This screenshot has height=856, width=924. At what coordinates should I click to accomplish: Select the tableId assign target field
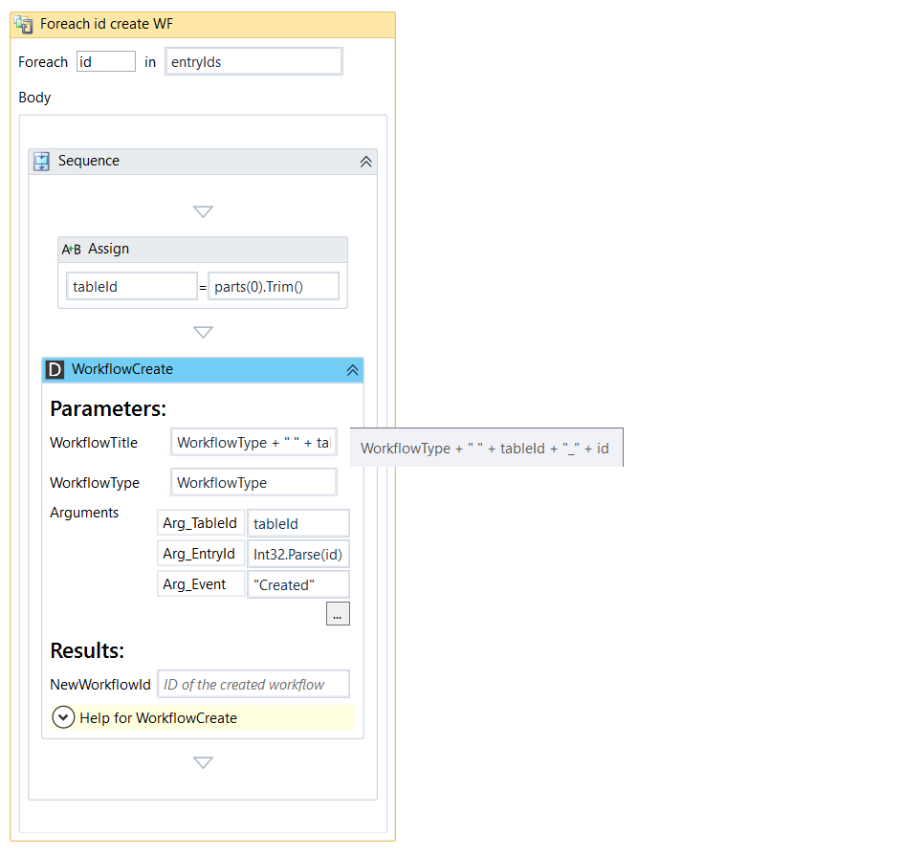(x=132, y=286)
